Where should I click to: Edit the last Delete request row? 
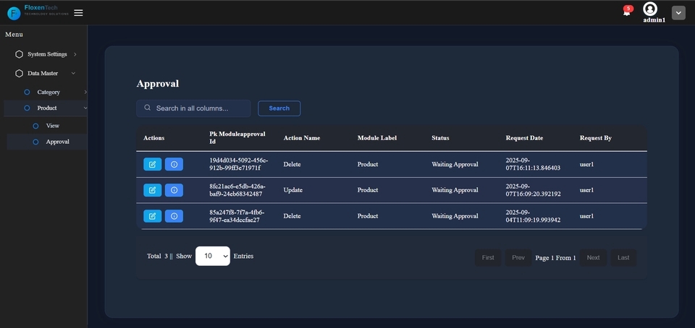point(152,216)
